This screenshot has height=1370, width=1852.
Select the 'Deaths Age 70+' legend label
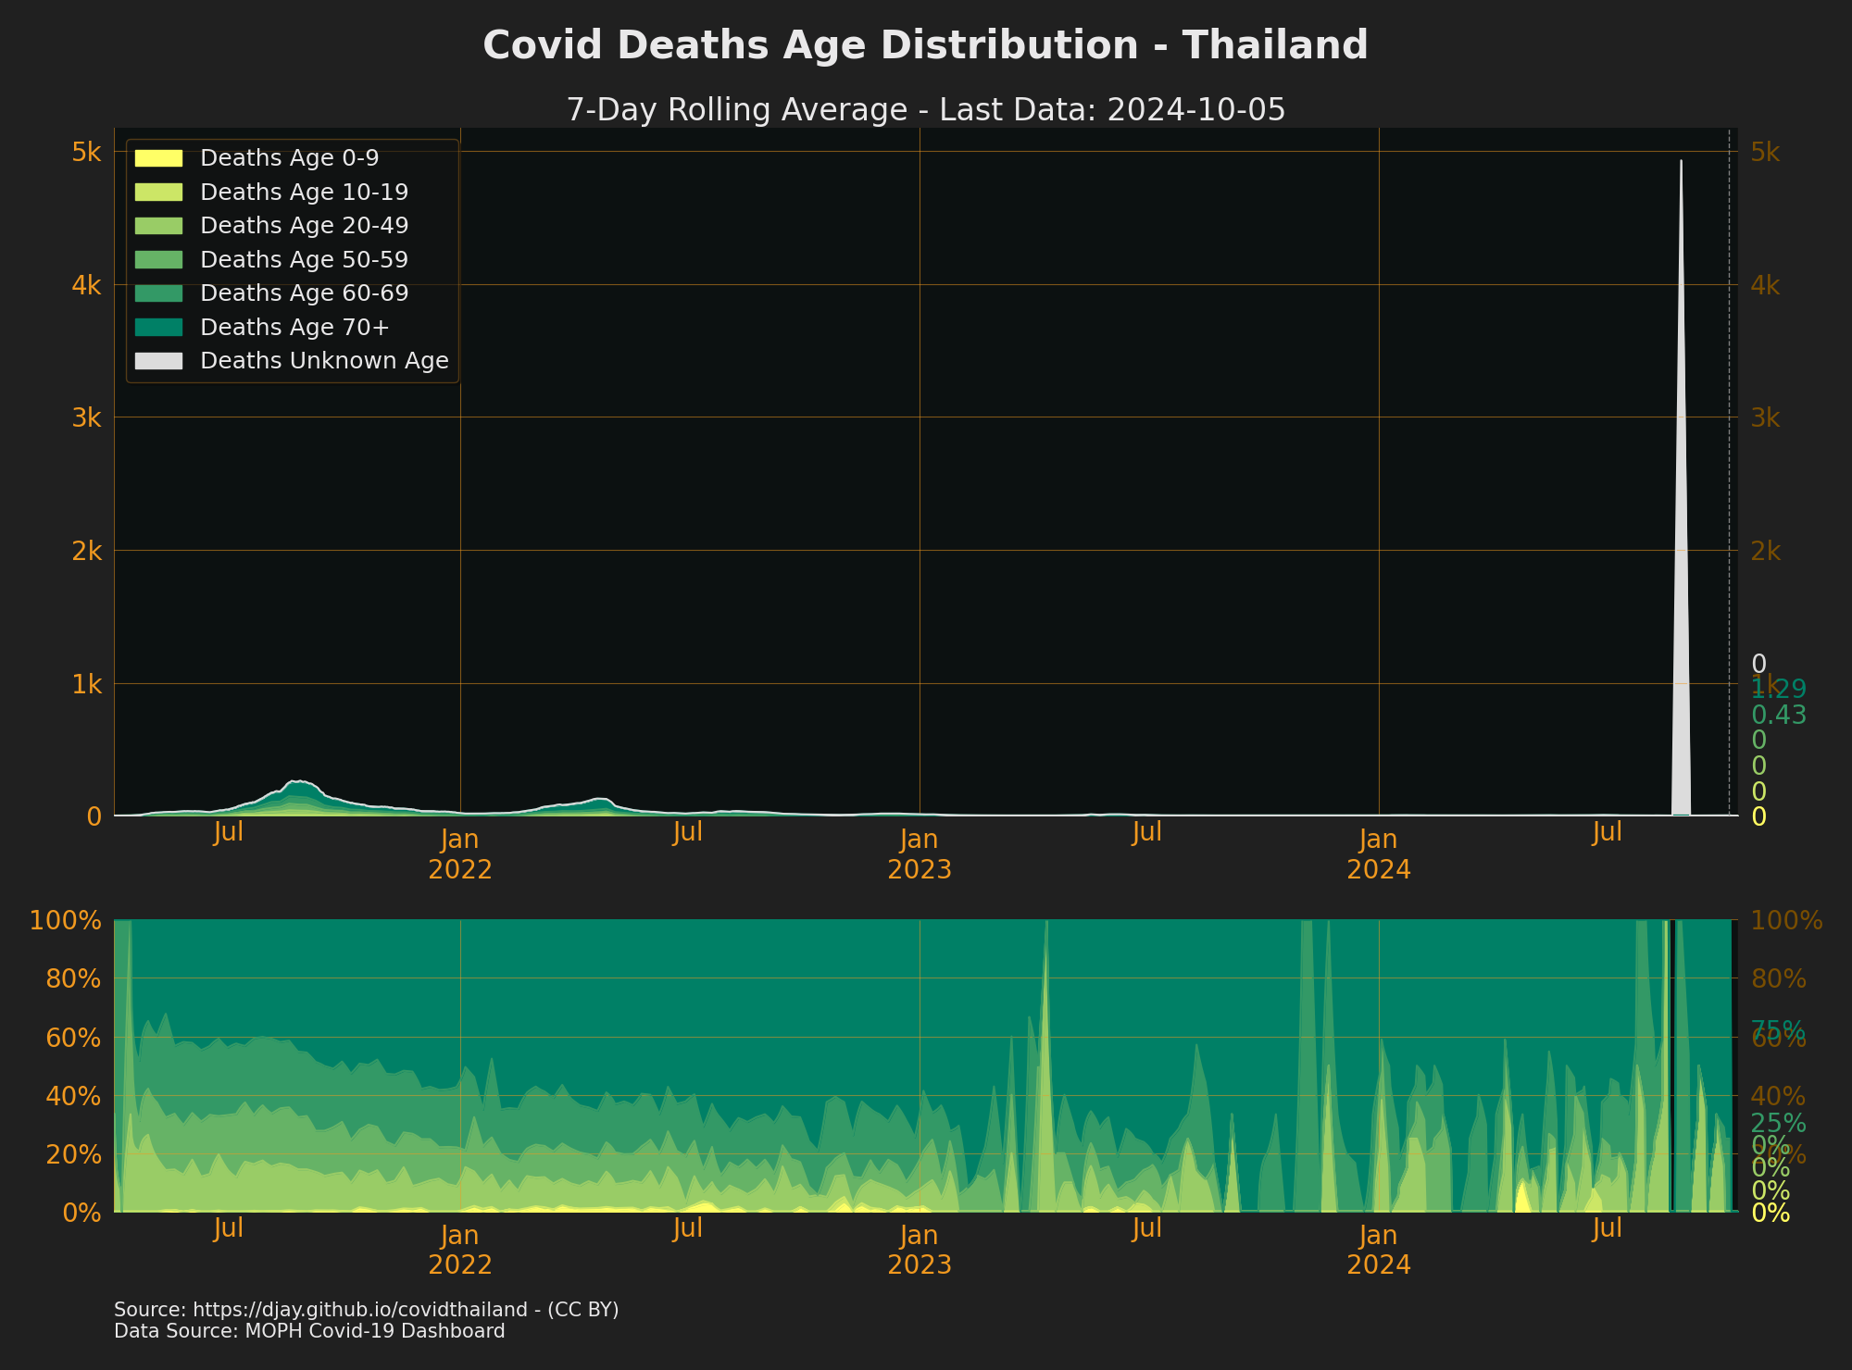[x=295, y=327]
